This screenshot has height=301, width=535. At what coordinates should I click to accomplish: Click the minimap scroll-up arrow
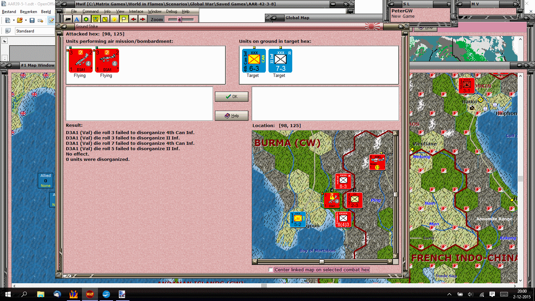[396, 133]
